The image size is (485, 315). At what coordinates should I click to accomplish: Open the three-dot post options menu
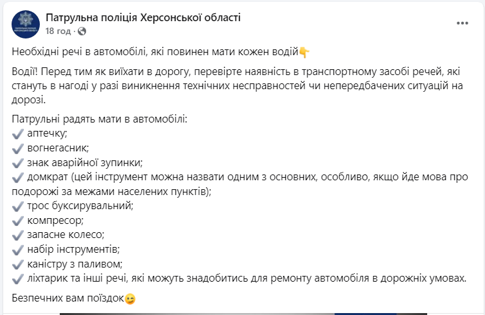(x=463, y=23)
